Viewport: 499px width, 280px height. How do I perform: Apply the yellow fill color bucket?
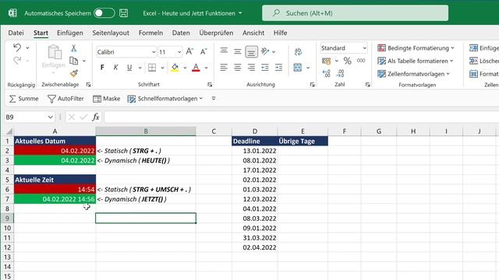click(x=175, y=68)
